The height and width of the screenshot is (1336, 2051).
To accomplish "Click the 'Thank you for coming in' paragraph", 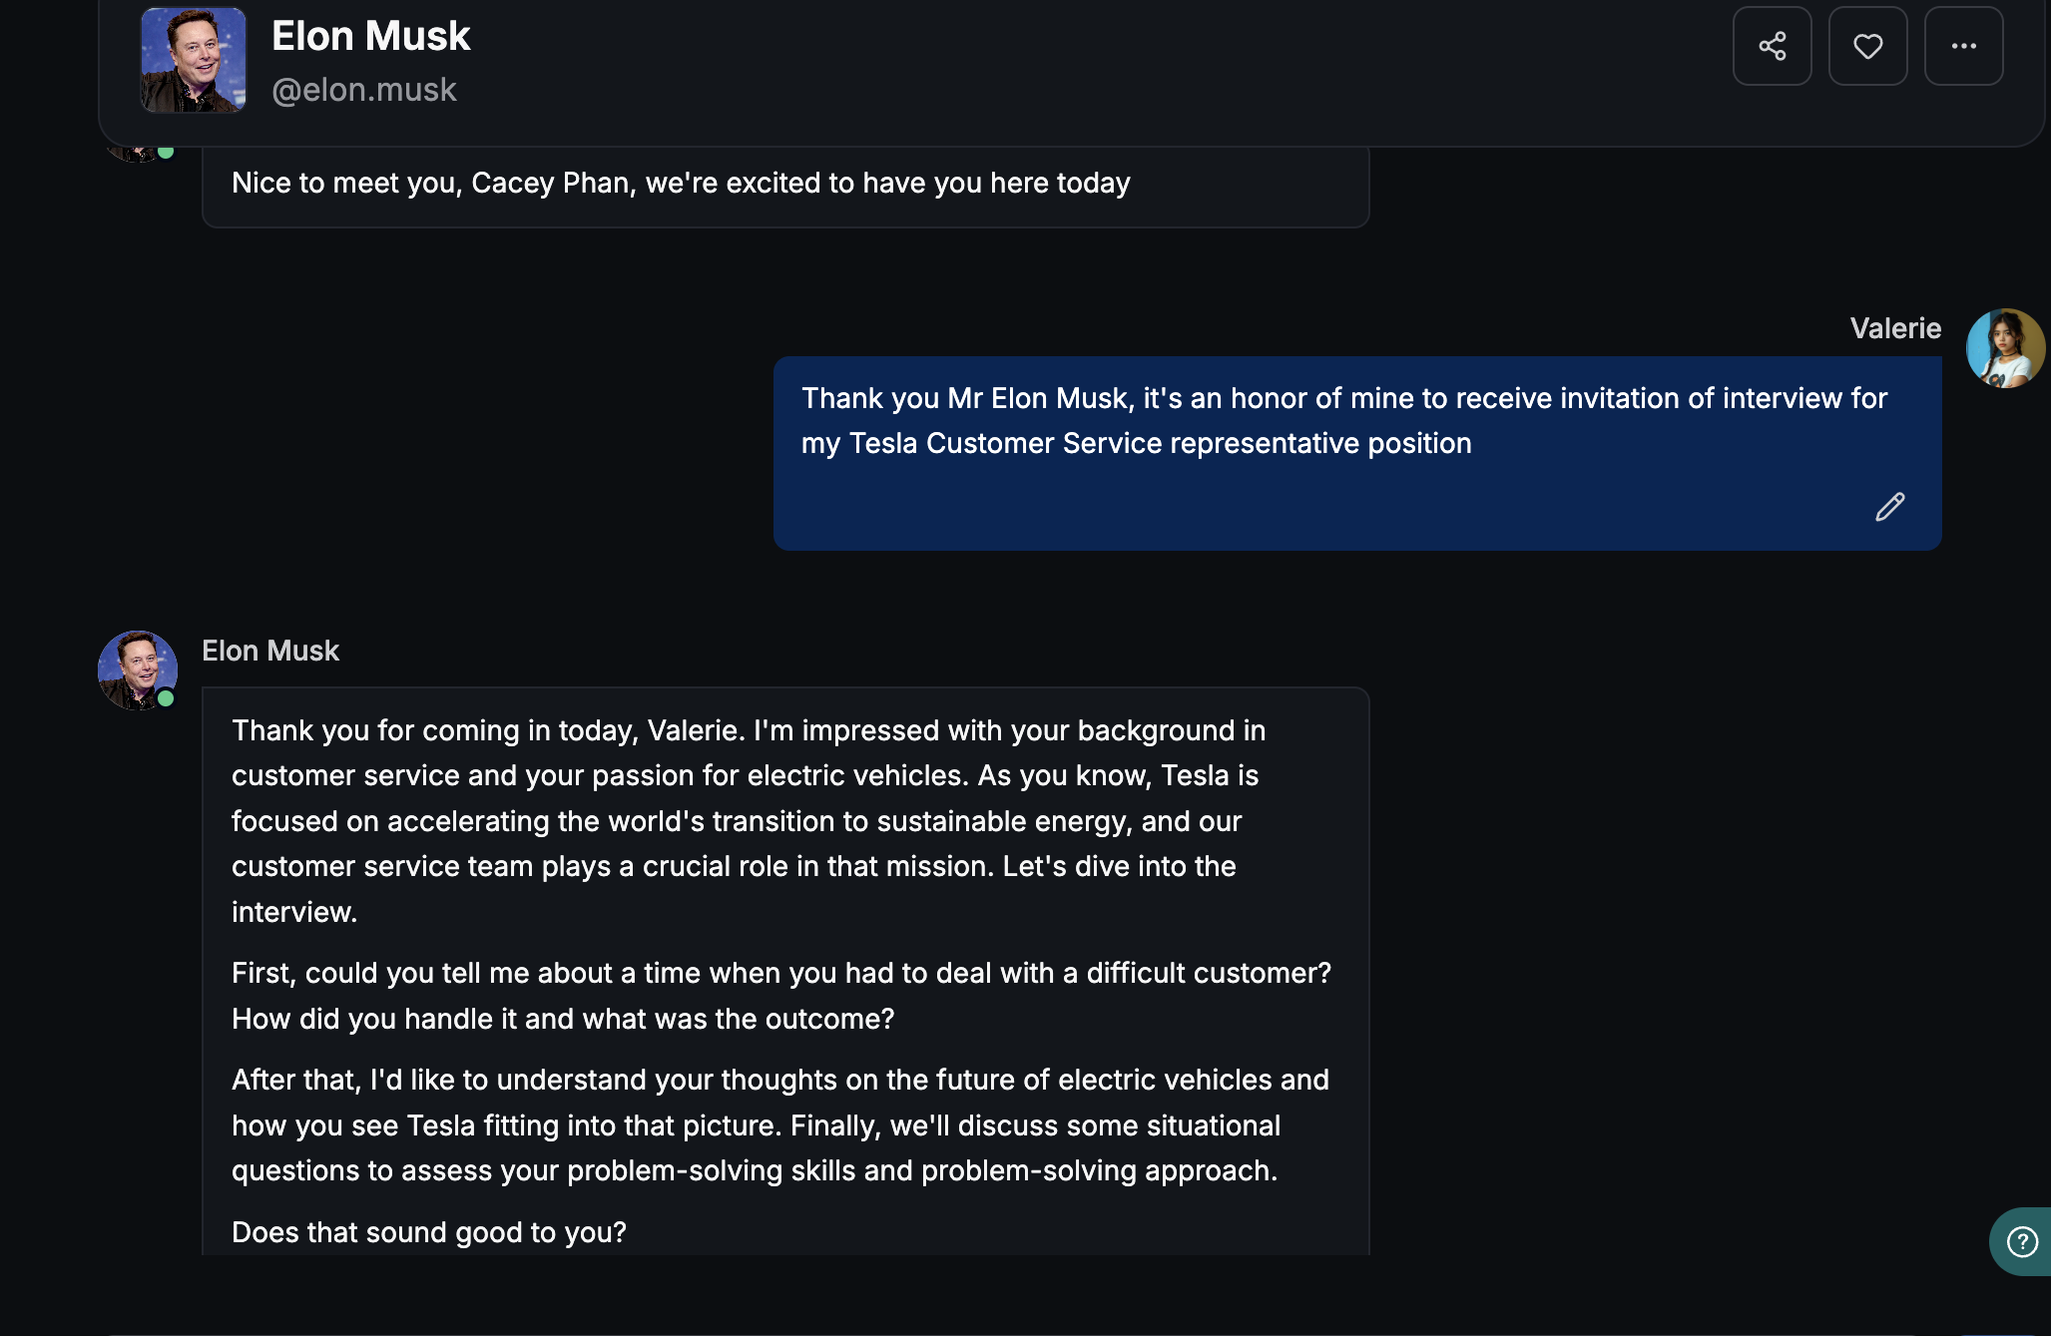I will click(x=749, y=820).
